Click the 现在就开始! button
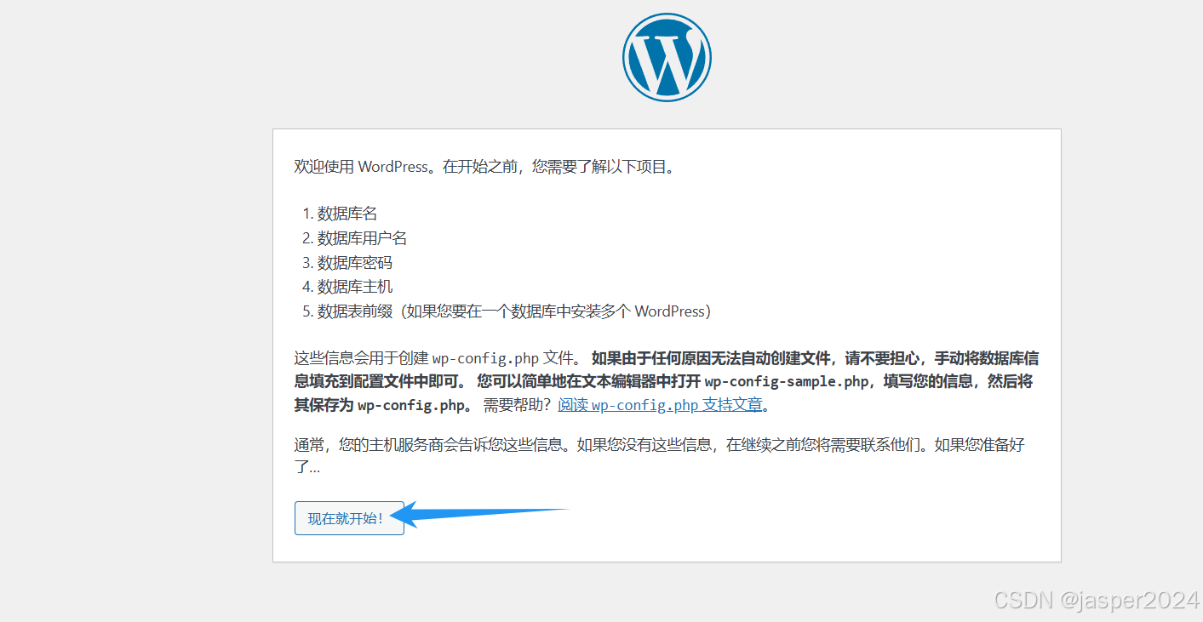This screenshot has width=1203, height=622. click(x=349, y=518)
